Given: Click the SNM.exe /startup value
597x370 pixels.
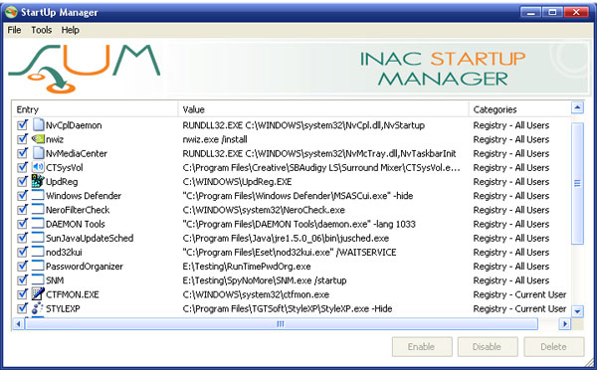Looking at the screenshot, I should pos(265,280).
